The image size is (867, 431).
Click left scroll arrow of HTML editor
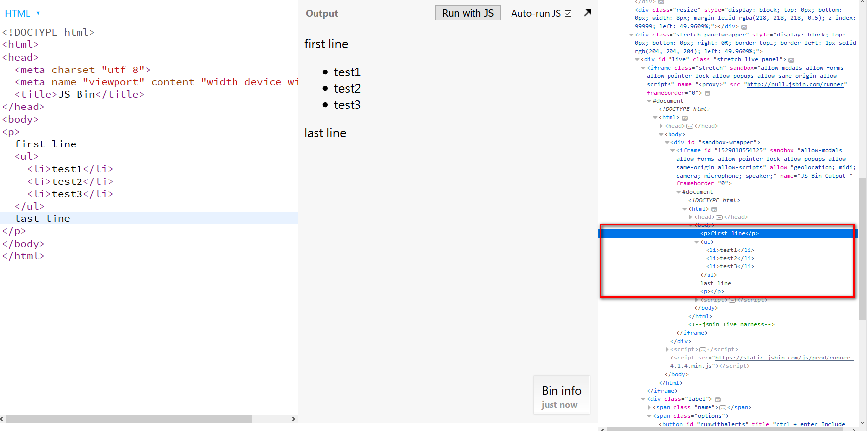coord(2,419)
